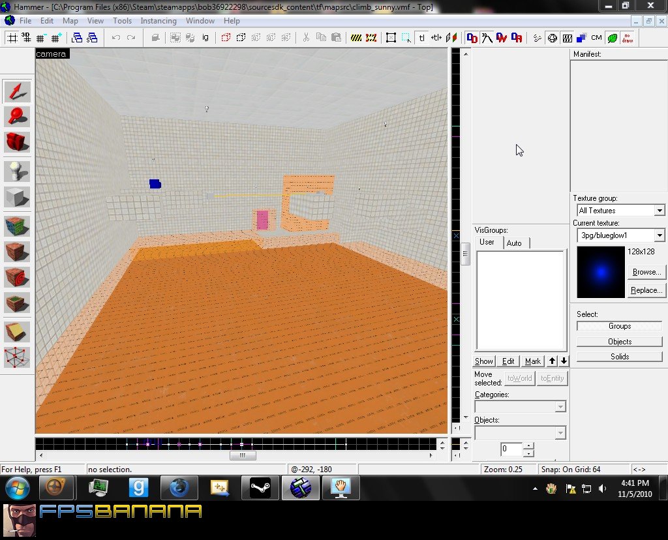
Task: Choose the Camera tool in left toolbar
Action: pos(17,142)
